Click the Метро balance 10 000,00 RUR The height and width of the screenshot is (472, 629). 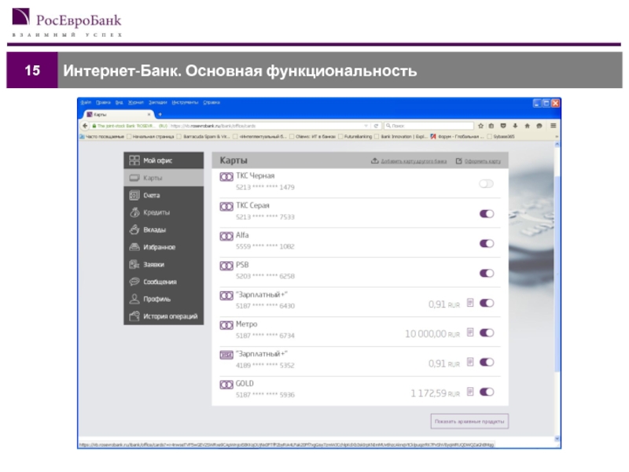(x=432, y=334)
